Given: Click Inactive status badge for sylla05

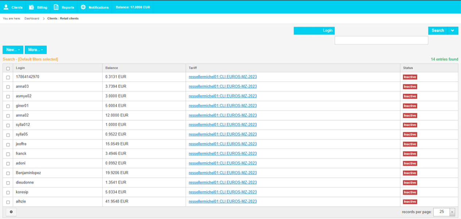Looking at the screenshot, I should pyautogui.click(x=410, y=134).
